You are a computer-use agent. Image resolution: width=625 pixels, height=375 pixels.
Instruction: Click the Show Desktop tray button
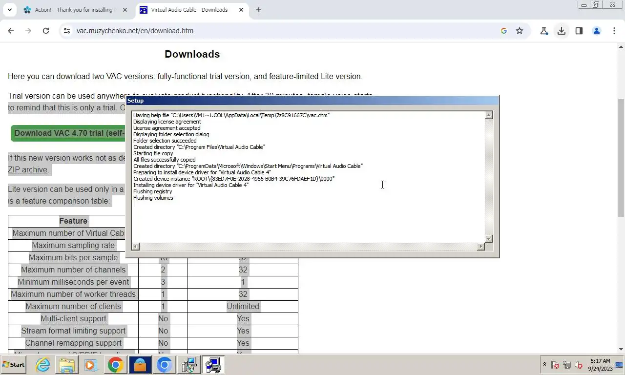(620, 365)
